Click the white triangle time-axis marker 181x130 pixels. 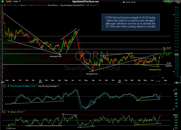tap(163, 77)
